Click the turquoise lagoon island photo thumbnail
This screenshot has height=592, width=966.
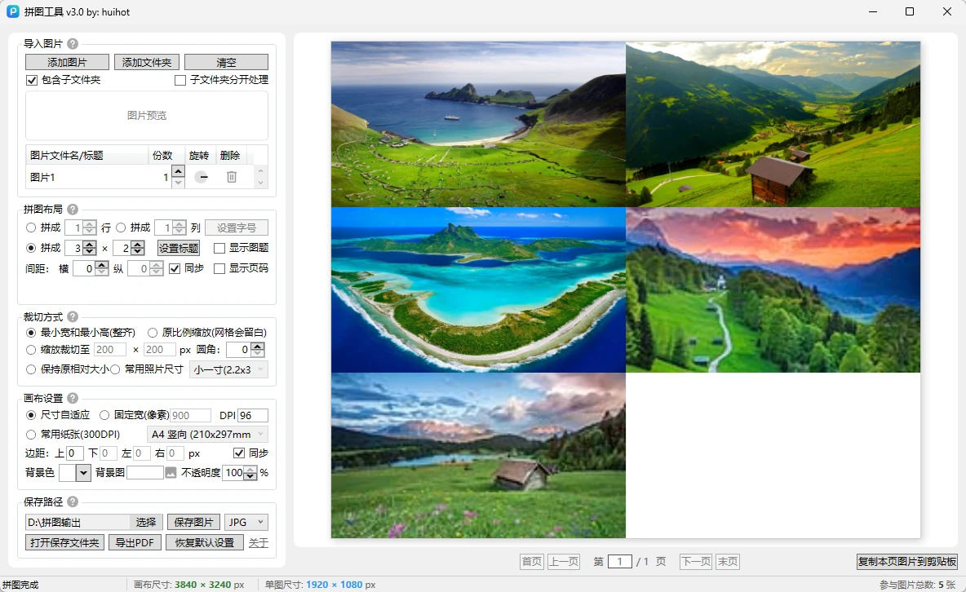[478, 289]
